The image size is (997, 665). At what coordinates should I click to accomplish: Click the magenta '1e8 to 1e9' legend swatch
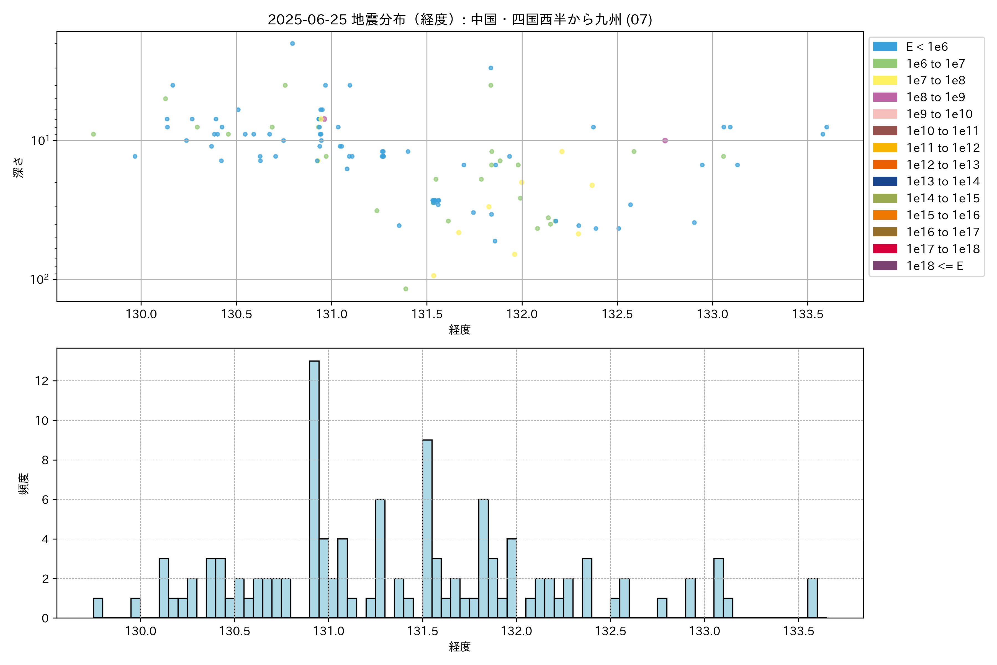click(x=885, y=97)
